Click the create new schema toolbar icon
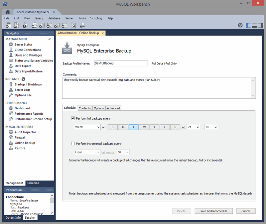Screen dimensions: 266x224 click(x=34, y=25)
